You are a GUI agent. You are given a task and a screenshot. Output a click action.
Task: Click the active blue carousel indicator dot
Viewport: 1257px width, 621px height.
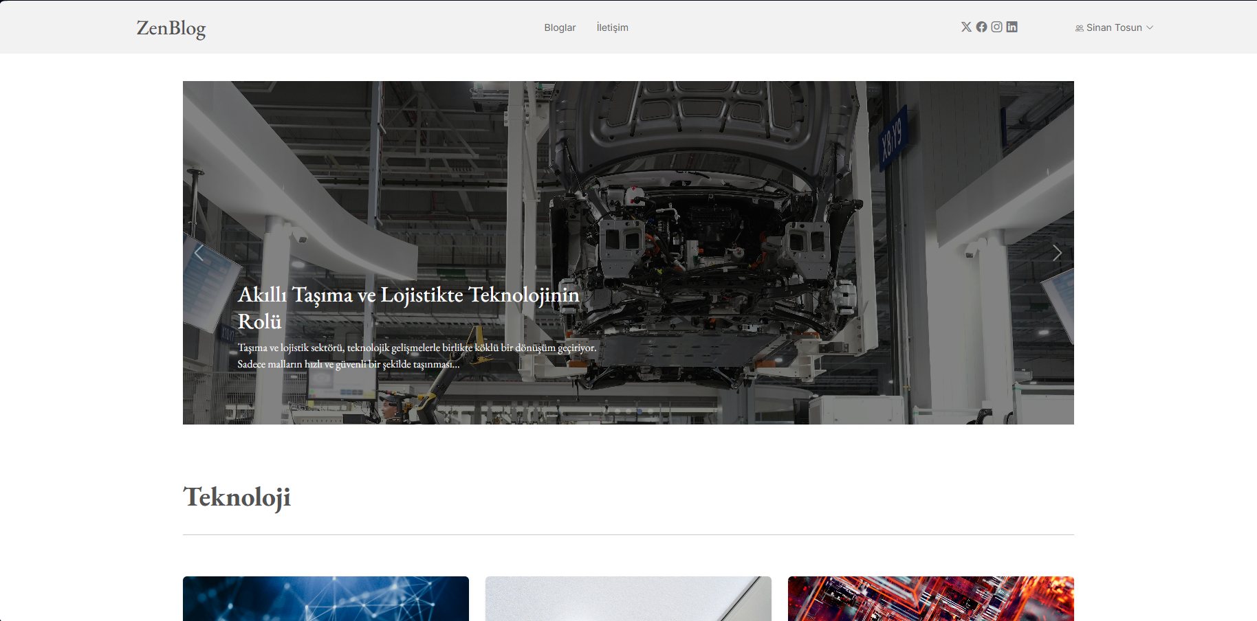pyautogui.click(x=640, y=411)
